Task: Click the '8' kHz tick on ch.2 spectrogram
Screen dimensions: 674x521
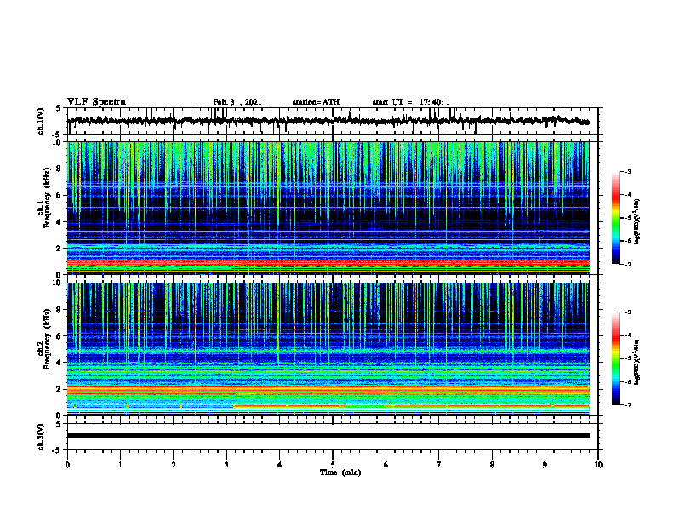Action: tap(60, 310)
